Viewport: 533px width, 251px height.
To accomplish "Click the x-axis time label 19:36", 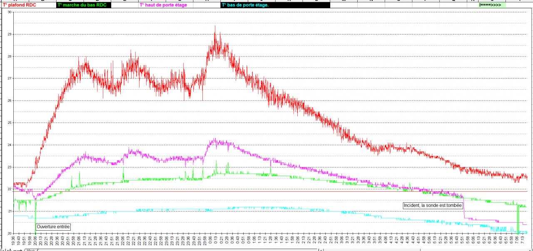I will 14,241.
